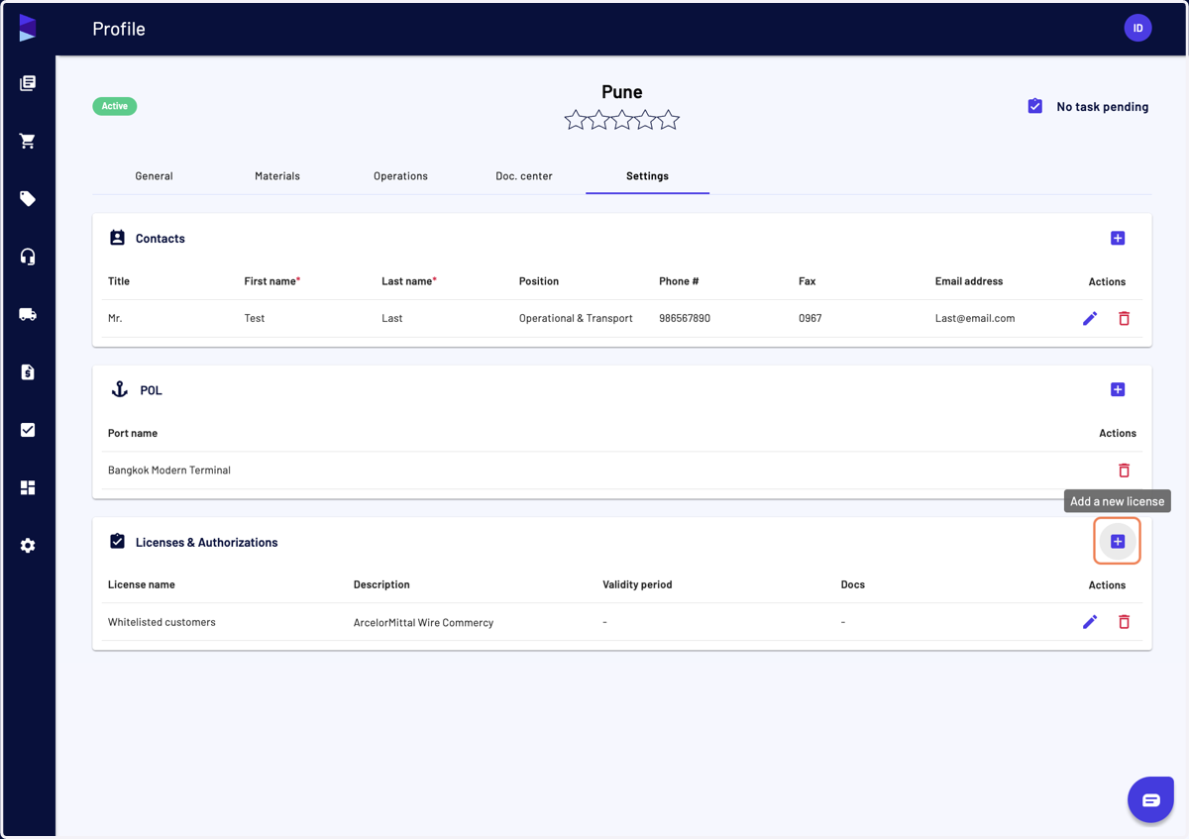Click the ArcelorMittal Wire Commercy description
Screen dimensions: 1189x839
click(x=423, y=622)
